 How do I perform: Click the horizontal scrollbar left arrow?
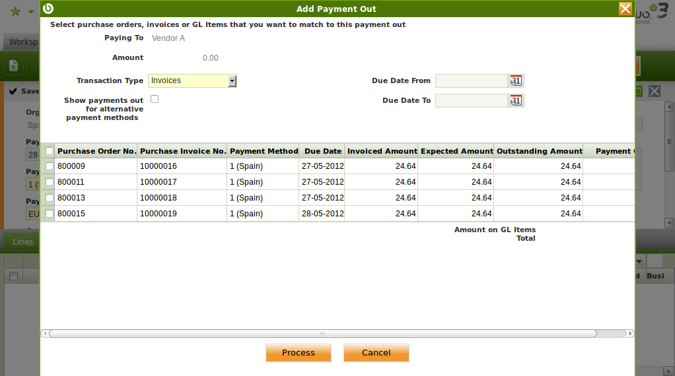click(x=45, y=334)
